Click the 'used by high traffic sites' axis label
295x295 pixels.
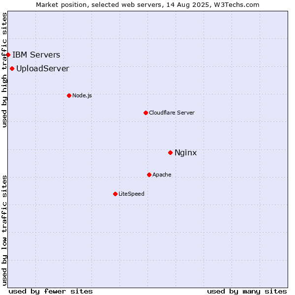coord(4,70)
